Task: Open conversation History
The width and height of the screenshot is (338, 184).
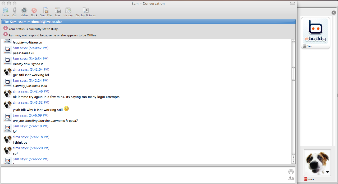Action: (68, 10)
